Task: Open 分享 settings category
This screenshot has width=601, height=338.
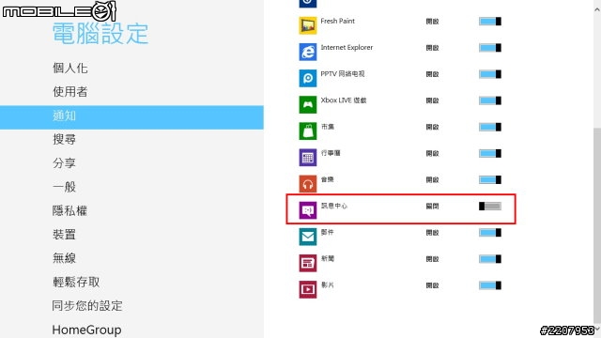Action: coord(64,163)
